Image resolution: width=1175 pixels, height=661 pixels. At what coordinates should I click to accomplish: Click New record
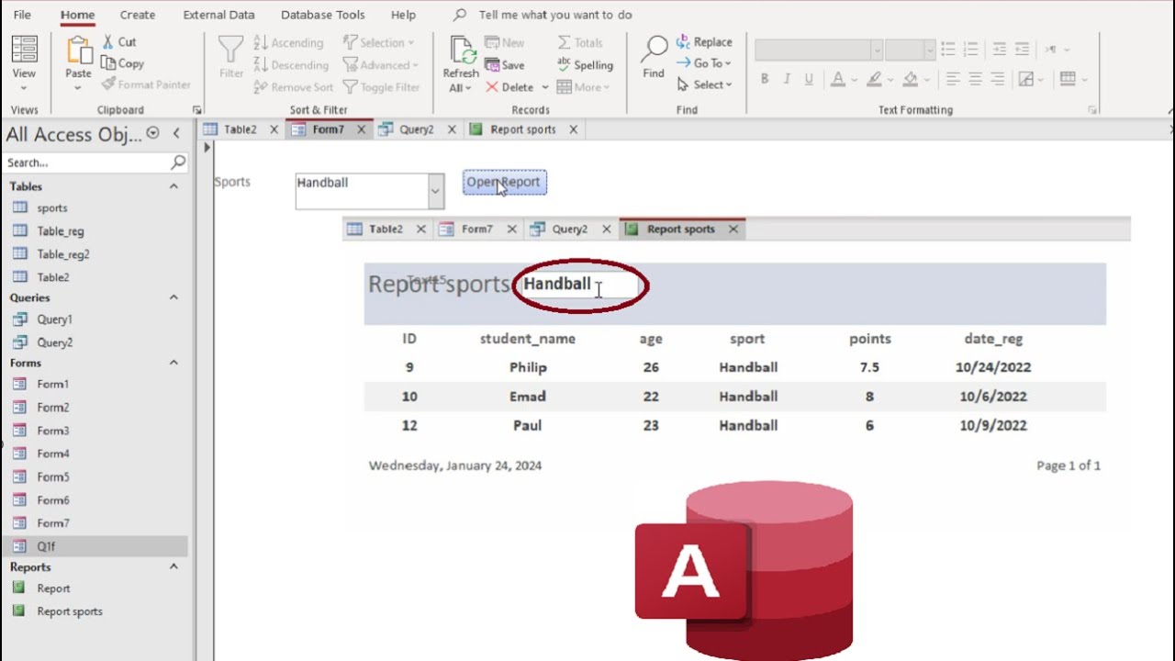tap(504, 42)
